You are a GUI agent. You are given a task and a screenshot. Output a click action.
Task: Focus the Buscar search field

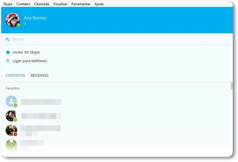[x=117, y=39]
